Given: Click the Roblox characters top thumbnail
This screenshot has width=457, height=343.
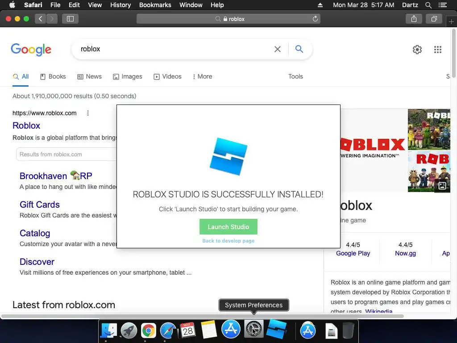Looking at the screenshot, I should tap(429, 130).
